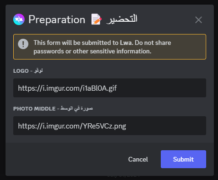Image resolution: width=218 pixels, height=180 pixels.
Task: Cancel the Preparation form
Action: [138, 159]
